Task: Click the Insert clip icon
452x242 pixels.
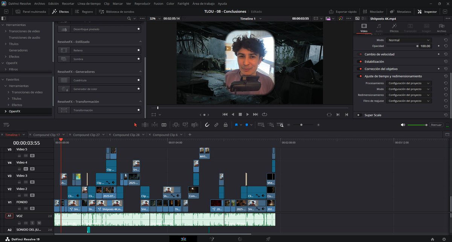Action: [176, 125]
